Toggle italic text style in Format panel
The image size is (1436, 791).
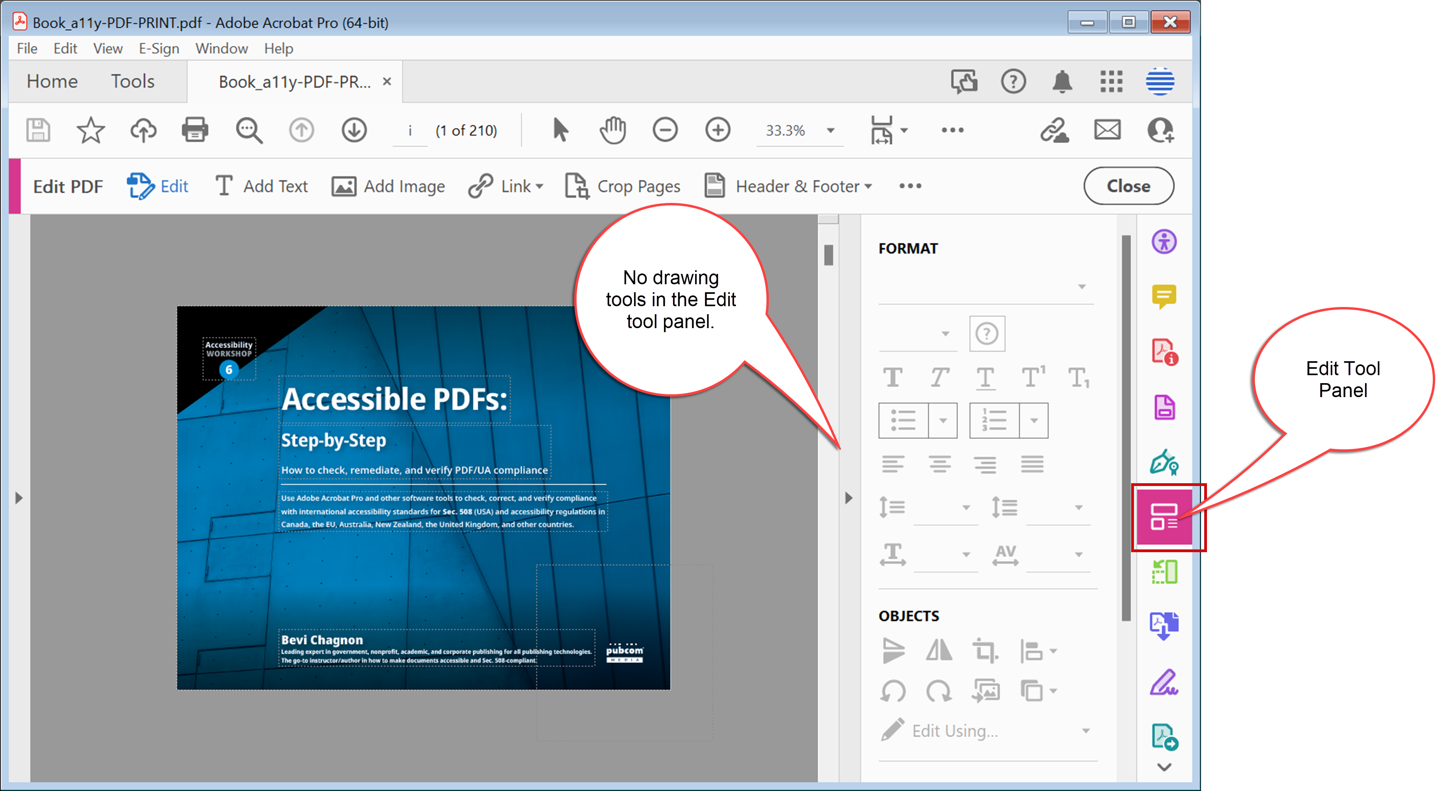click(939, 378)
